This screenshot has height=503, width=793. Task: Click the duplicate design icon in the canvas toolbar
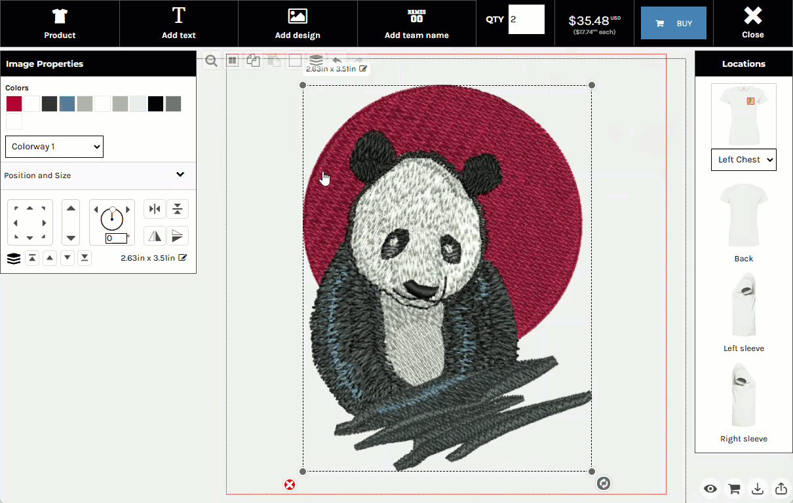click(x=253, y=60)
